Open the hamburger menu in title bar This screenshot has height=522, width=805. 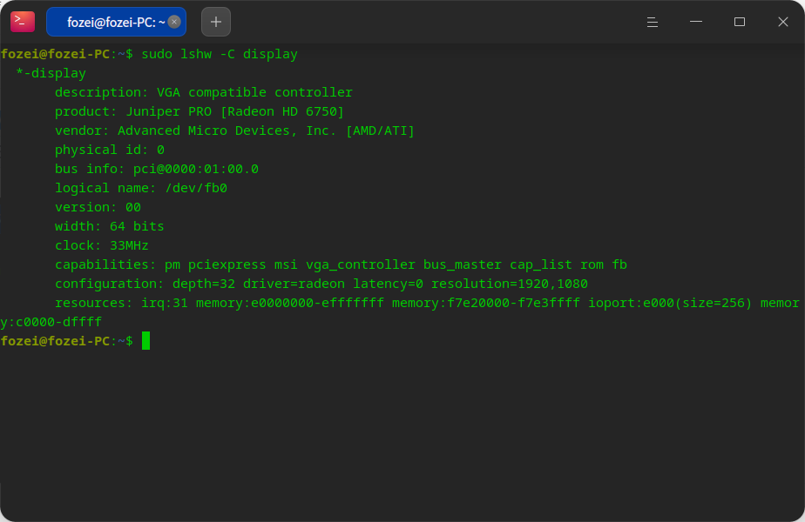pyautogui.click(x=652, y=22)
